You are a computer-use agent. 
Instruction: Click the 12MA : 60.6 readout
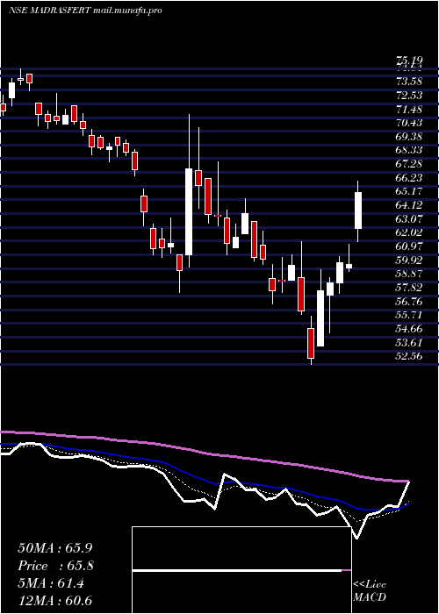55,601
